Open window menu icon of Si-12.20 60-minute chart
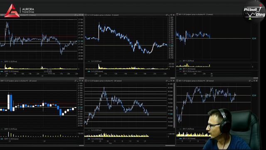Screen dimensions: 266x150 (86, 81)
